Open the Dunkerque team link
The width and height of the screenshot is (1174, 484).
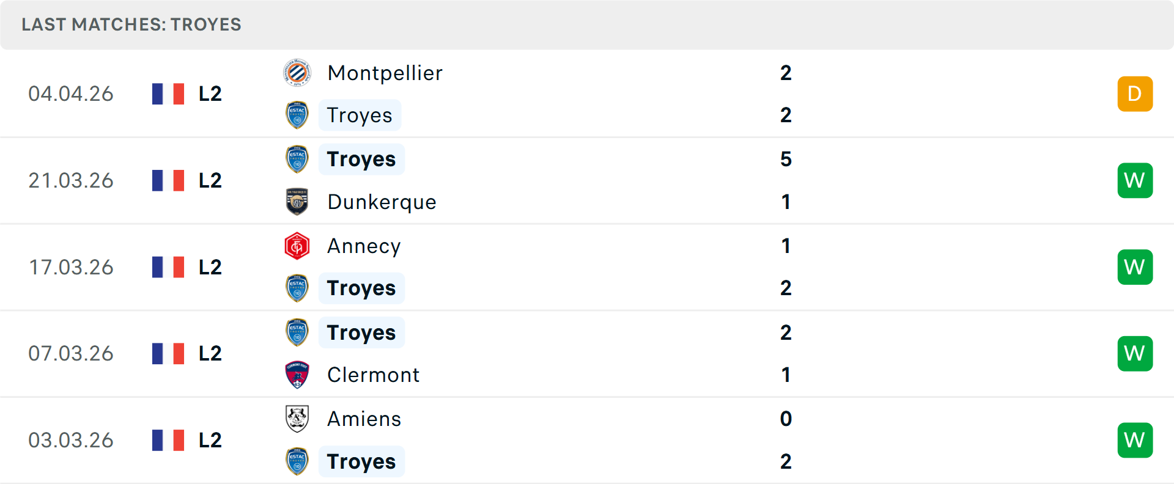tap(382, 202)
